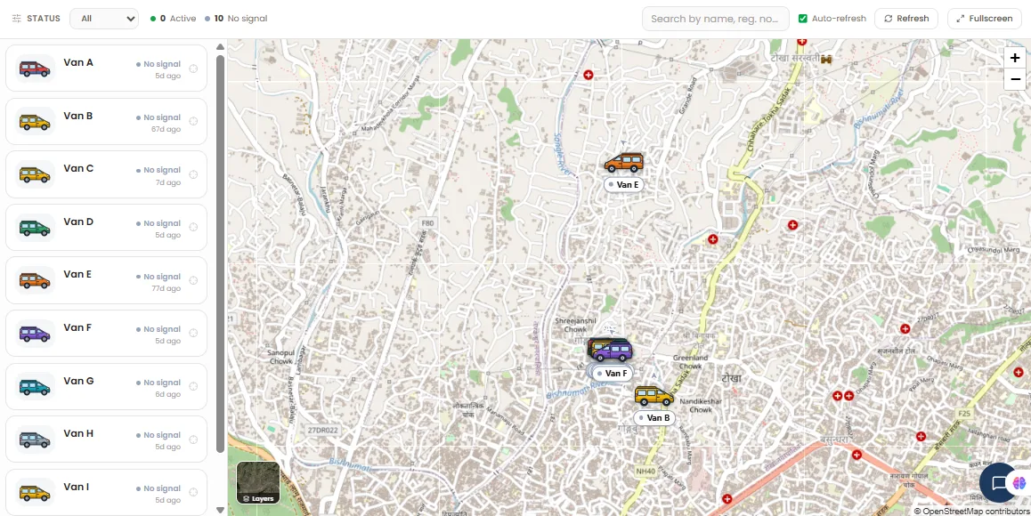Click the yellow Van B list icon

click(35, 122)
